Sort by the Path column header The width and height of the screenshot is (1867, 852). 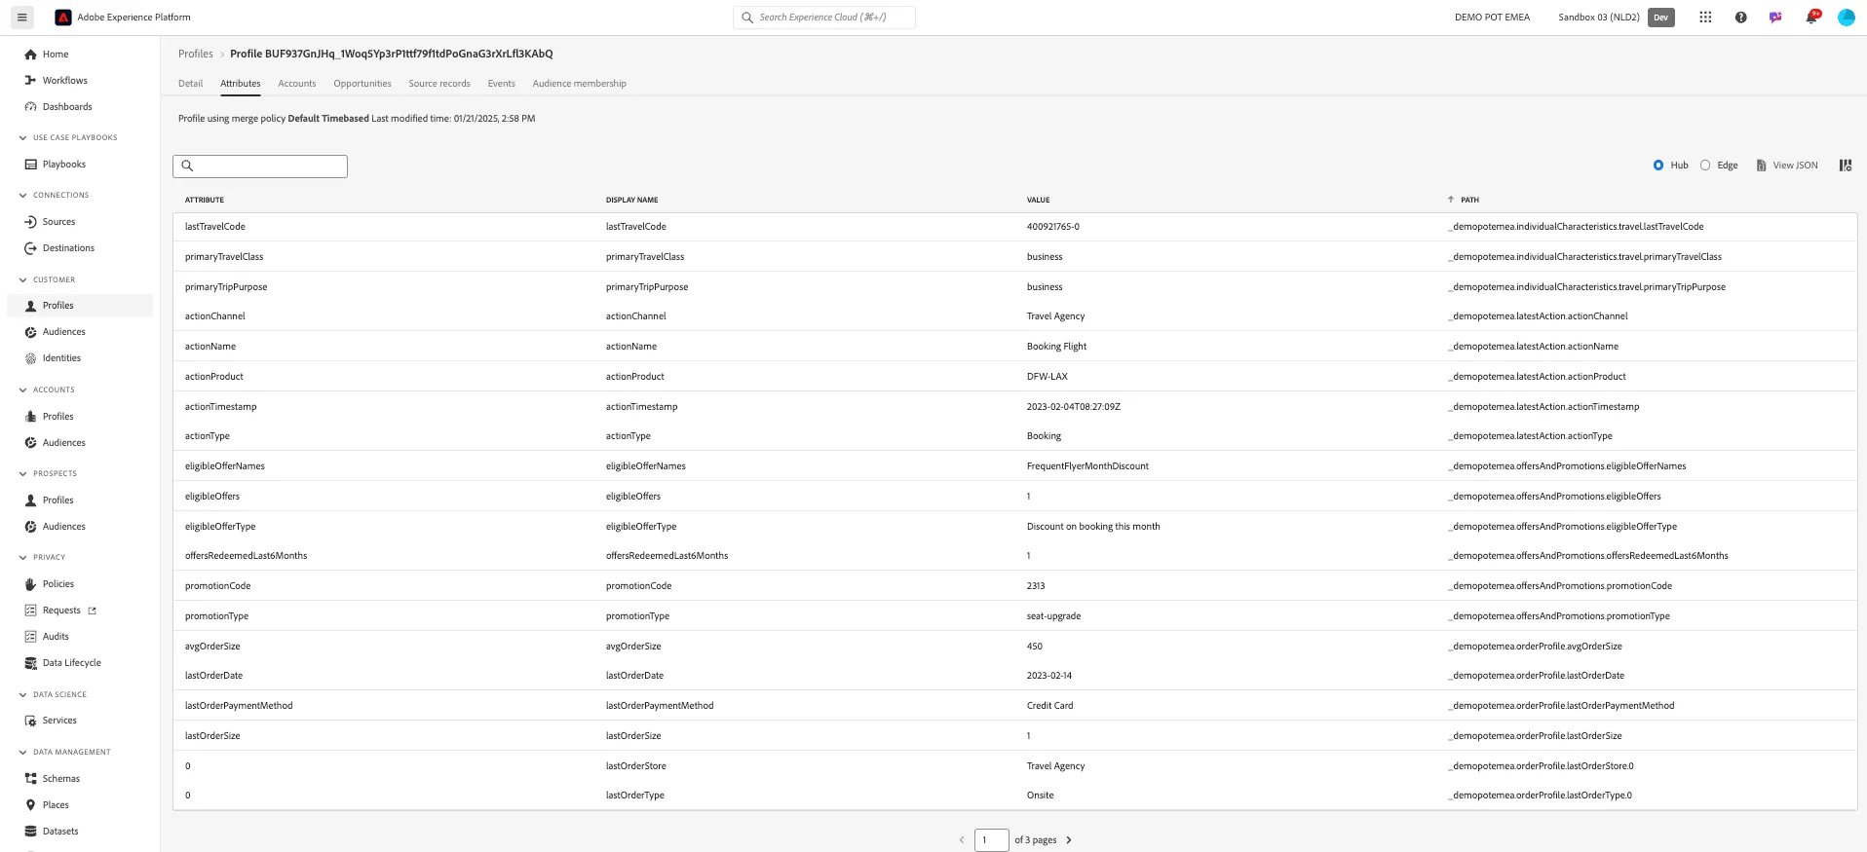[x=1469, y=201]
